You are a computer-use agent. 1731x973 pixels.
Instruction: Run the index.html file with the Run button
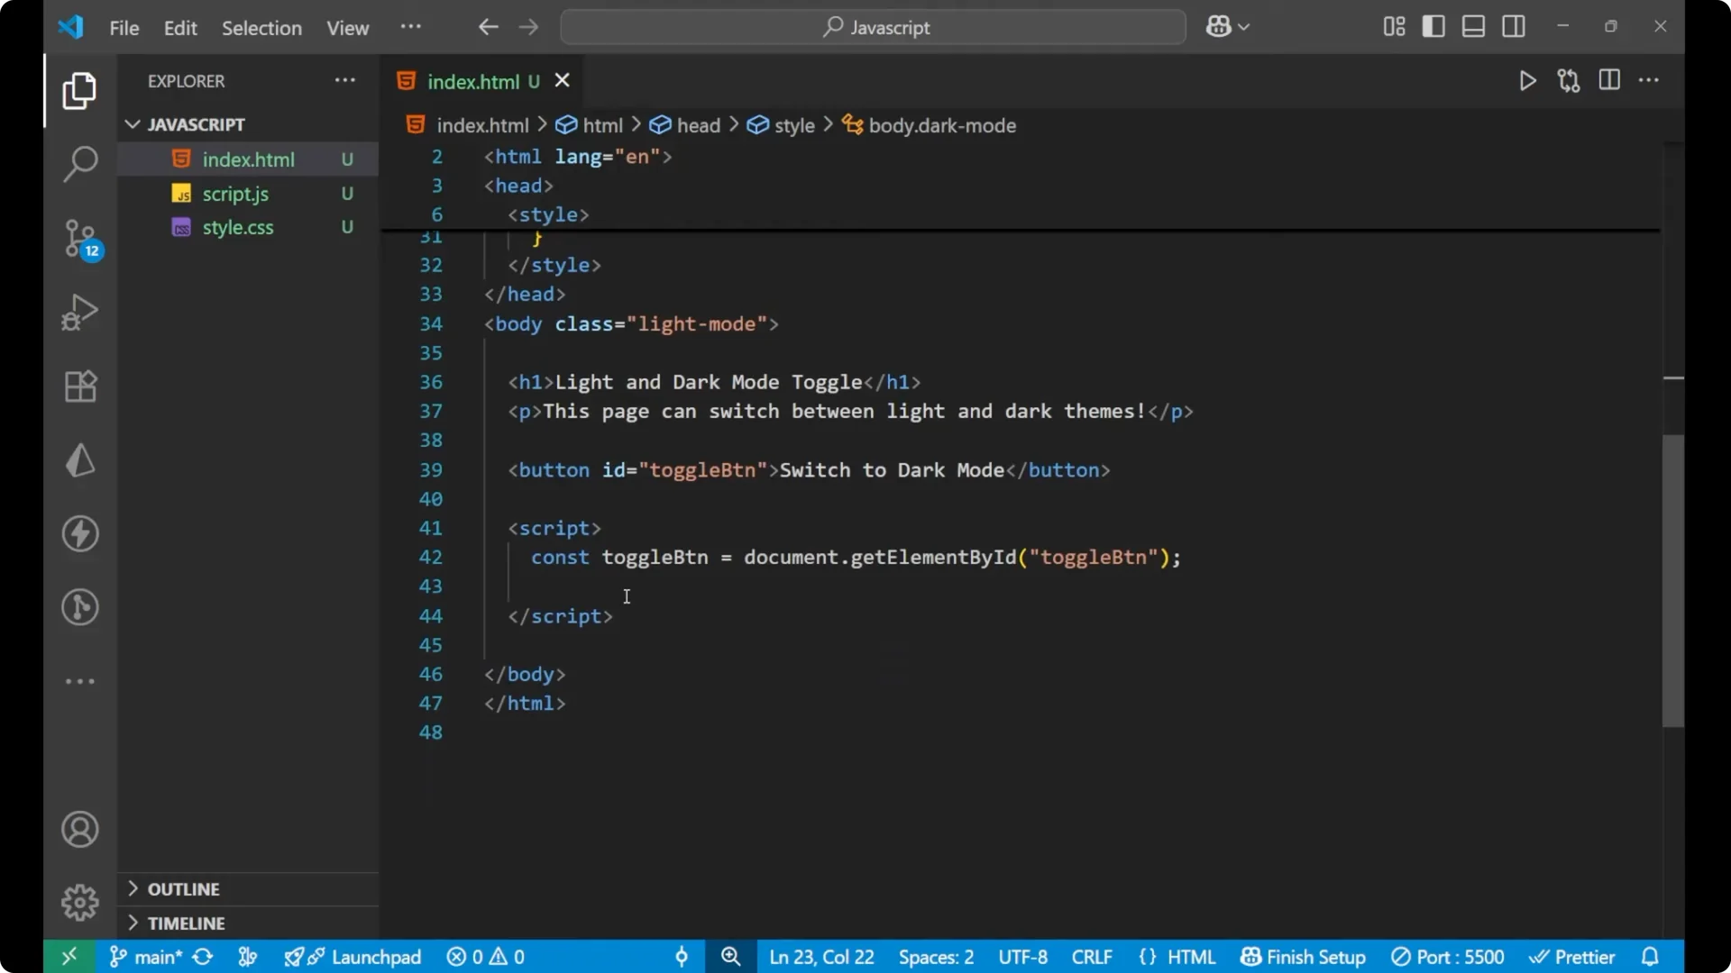point(1527,80)
